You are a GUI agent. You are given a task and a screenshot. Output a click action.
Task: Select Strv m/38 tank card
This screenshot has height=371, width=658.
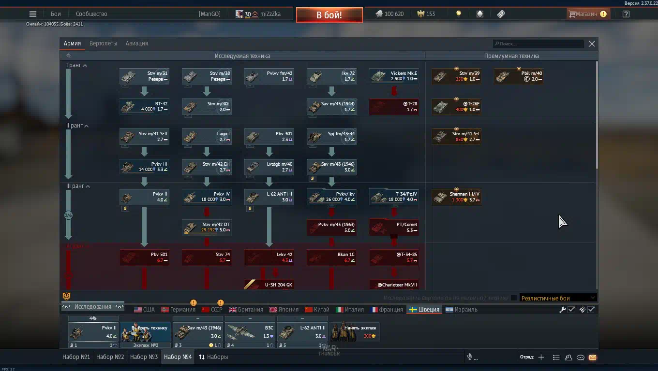(207, 76)
